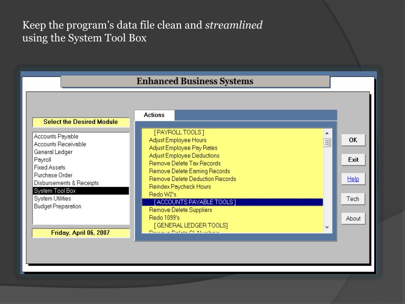Choose Remove Delete Deduction Records action
Viewport: 405px width, 304px height.
pyautogui.click(x=233, y=179)
